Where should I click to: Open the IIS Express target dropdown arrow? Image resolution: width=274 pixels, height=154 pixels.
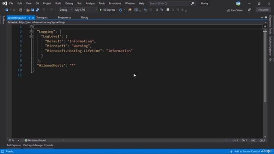pos(117,10)
